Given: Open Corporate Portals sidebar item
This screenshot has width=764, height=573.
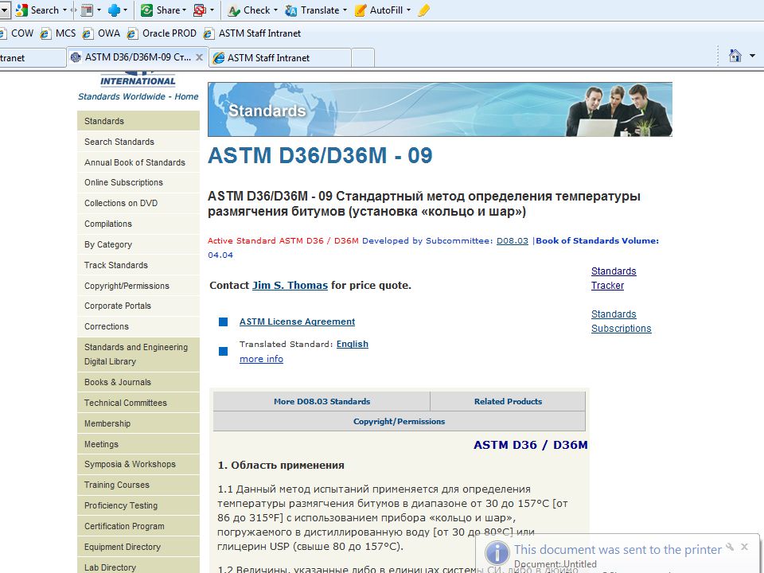Looking at the screenshot, I should [x=138, y=306].
